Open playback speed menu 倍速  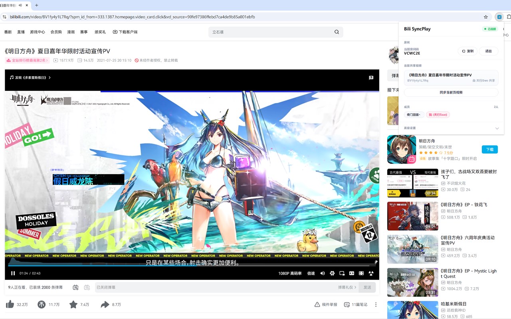coord(311,274)
